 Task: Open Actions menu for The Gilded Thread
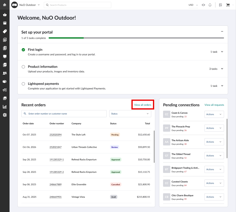[214, 156]
